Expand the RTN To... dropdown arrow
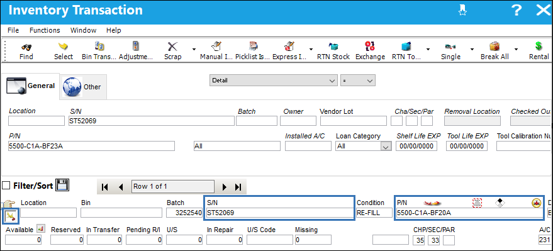553x251 pixels. tap(428, 49)
